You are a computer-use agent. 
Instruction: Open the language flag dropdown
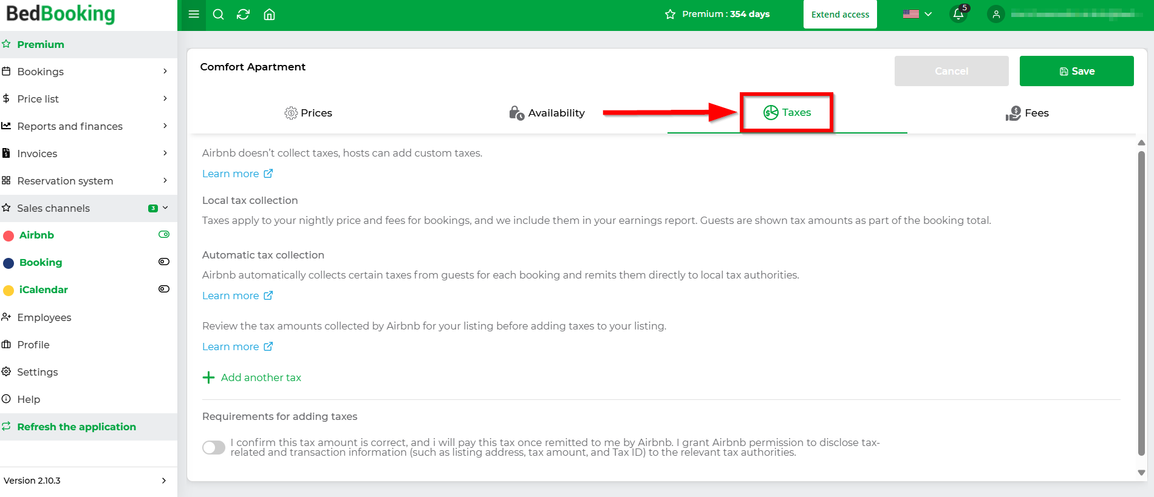(x=917, y=14)
